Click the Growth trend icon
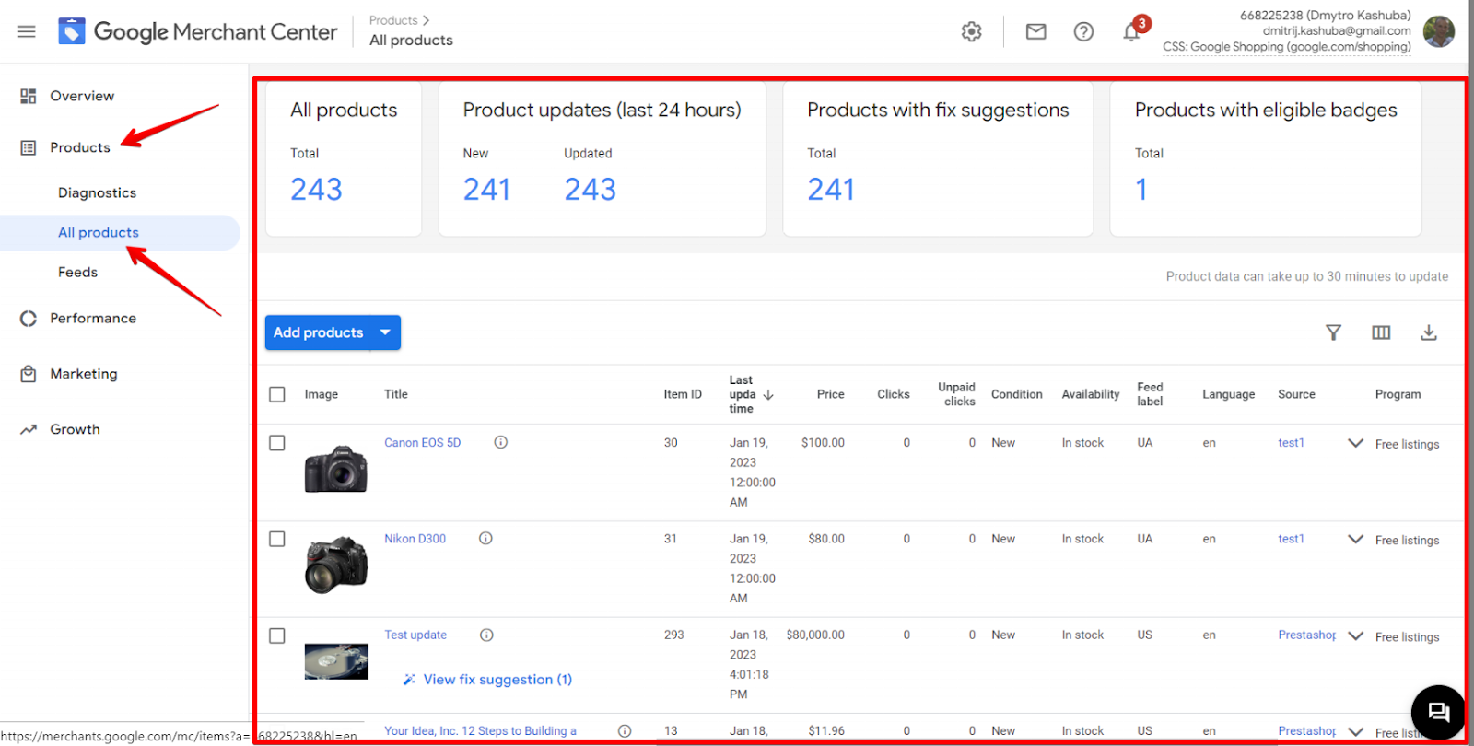This screenshot has height=746, width=1474. click(x=29, y=429)
